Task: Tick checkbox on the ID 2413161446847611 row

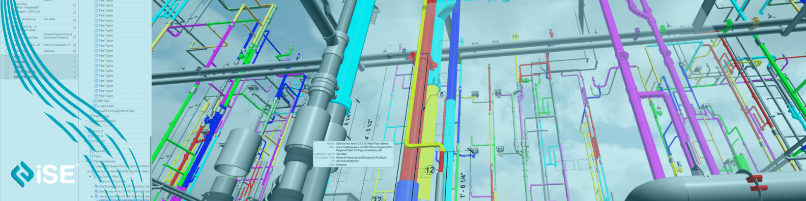Action: (x=7, y=46)
